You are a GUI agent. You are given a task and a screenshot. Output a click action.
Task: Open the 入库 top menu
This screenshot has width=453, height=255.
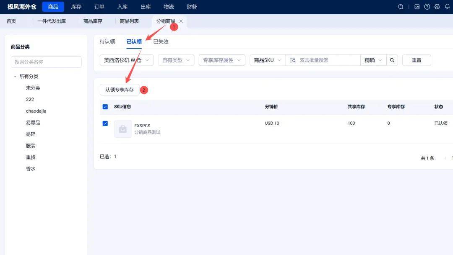point(122,7)
